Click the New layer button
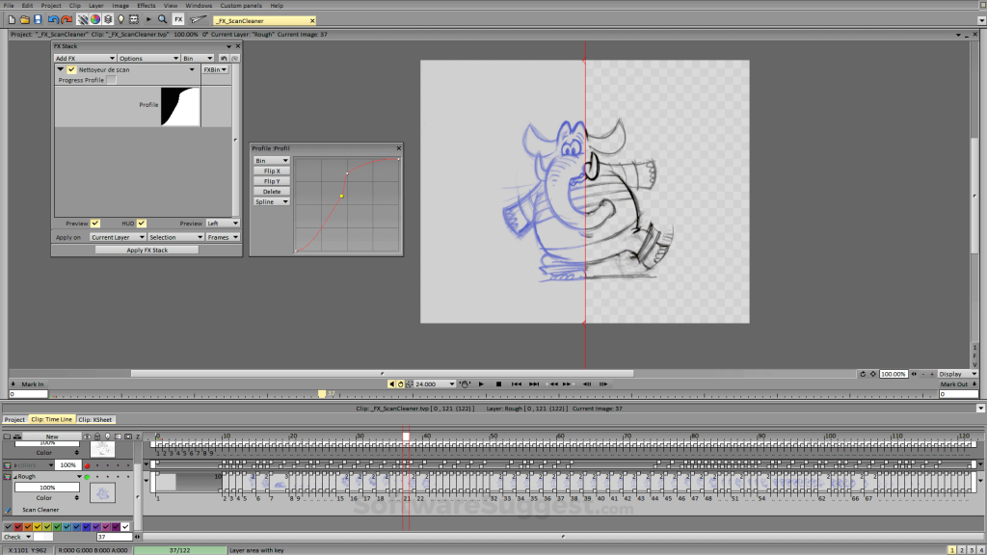The height and width of the screenshot is (555, 987). (x=52, y=436)
